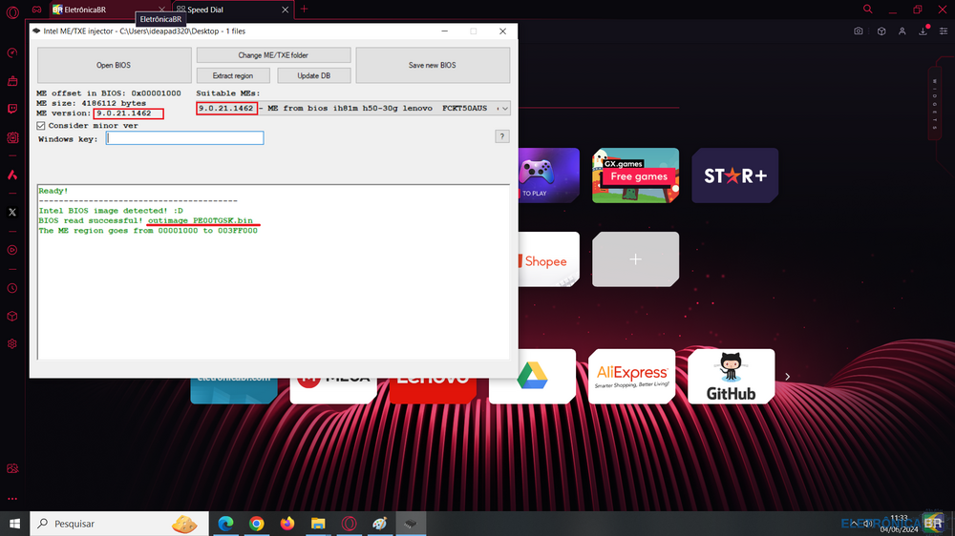Open the browser downloads icon

pos(923,31)
